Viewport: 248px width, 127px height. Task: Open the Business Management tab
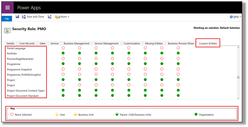tap(76, 44)
